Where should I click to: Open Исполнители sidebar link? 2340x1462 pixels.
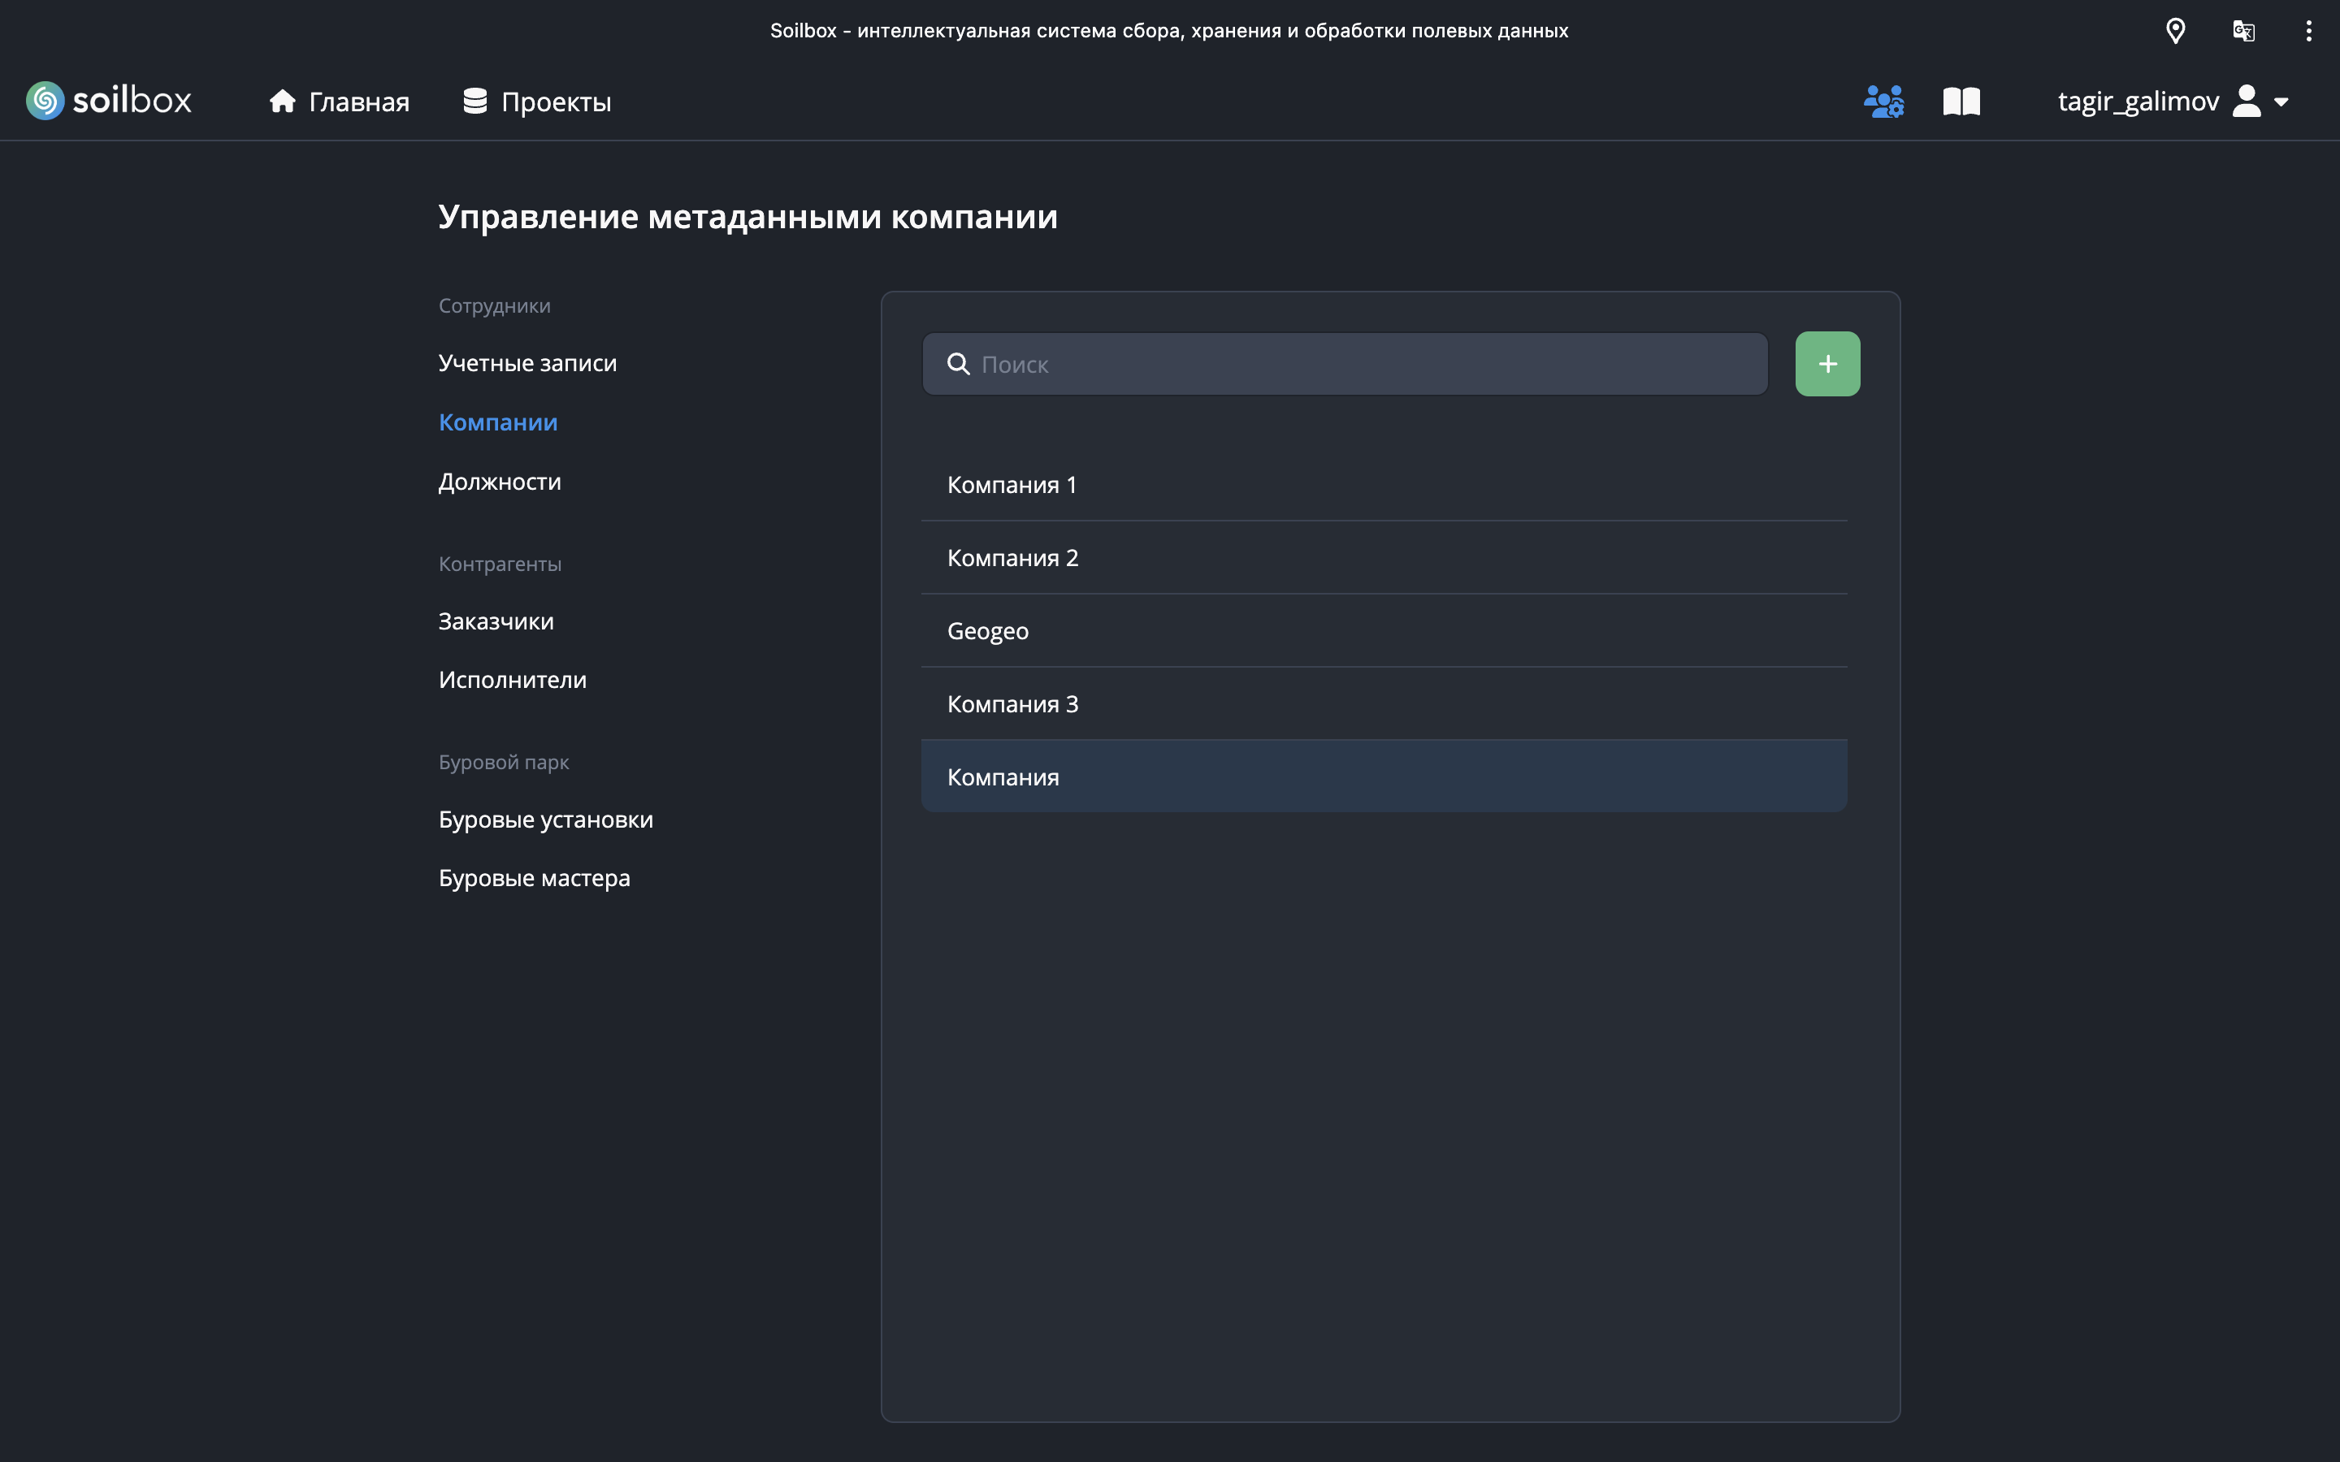tap(512, 680)
